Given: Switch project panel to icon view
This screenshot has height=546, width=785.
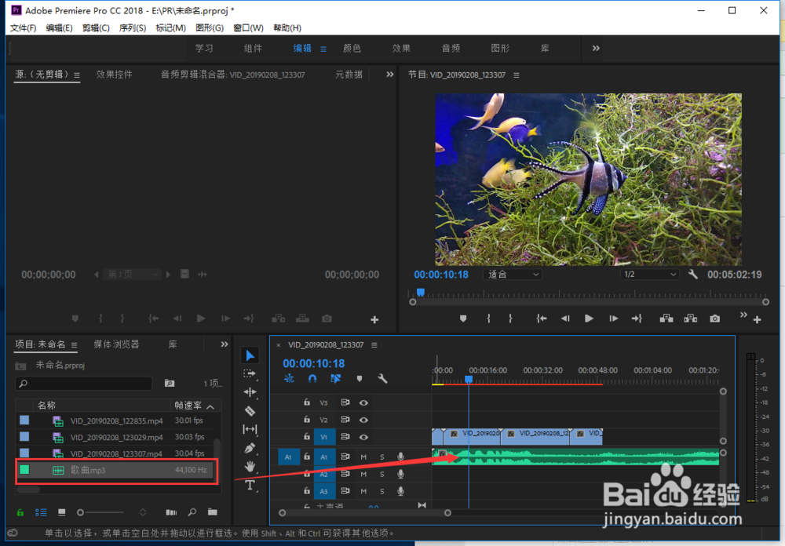Looking at the screenshot, I should (x=61, y=512).
